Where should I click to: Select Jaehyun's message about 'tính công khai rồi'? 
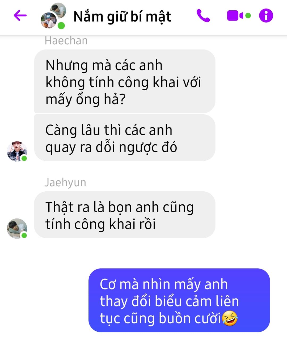pyautogui.click(x=125, y=215)
